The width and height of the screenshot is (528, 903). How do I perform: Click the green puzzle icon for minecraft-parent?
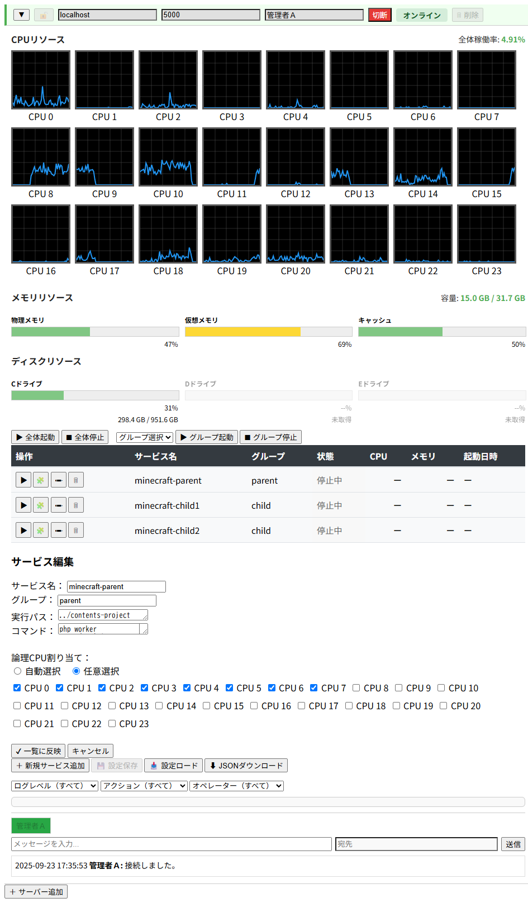(x=40, y=480)
